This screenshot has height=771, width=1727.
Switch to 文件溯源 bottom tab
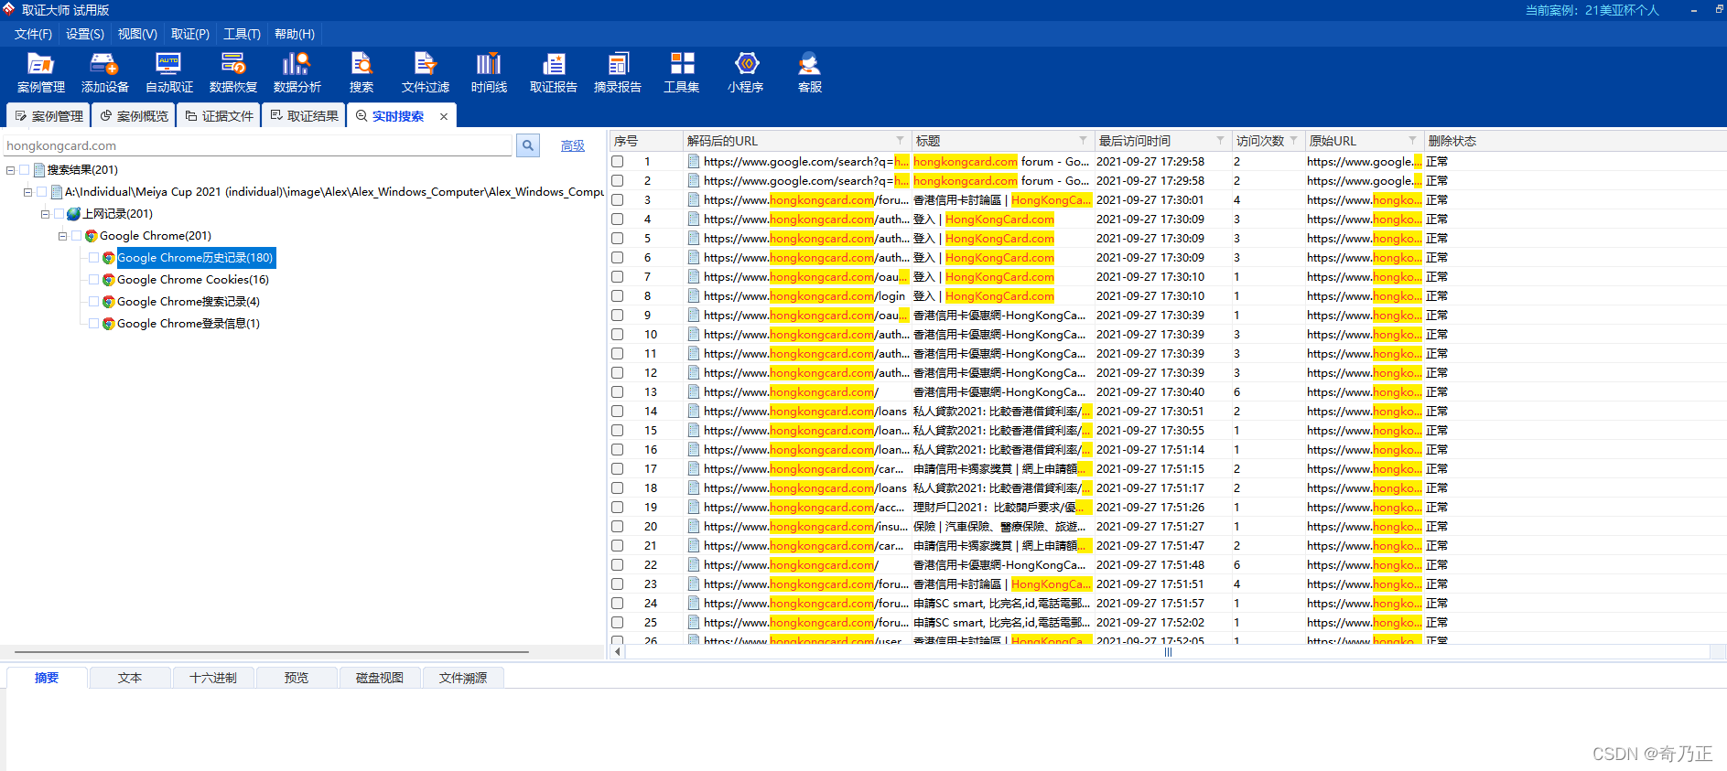coord(463,678)
